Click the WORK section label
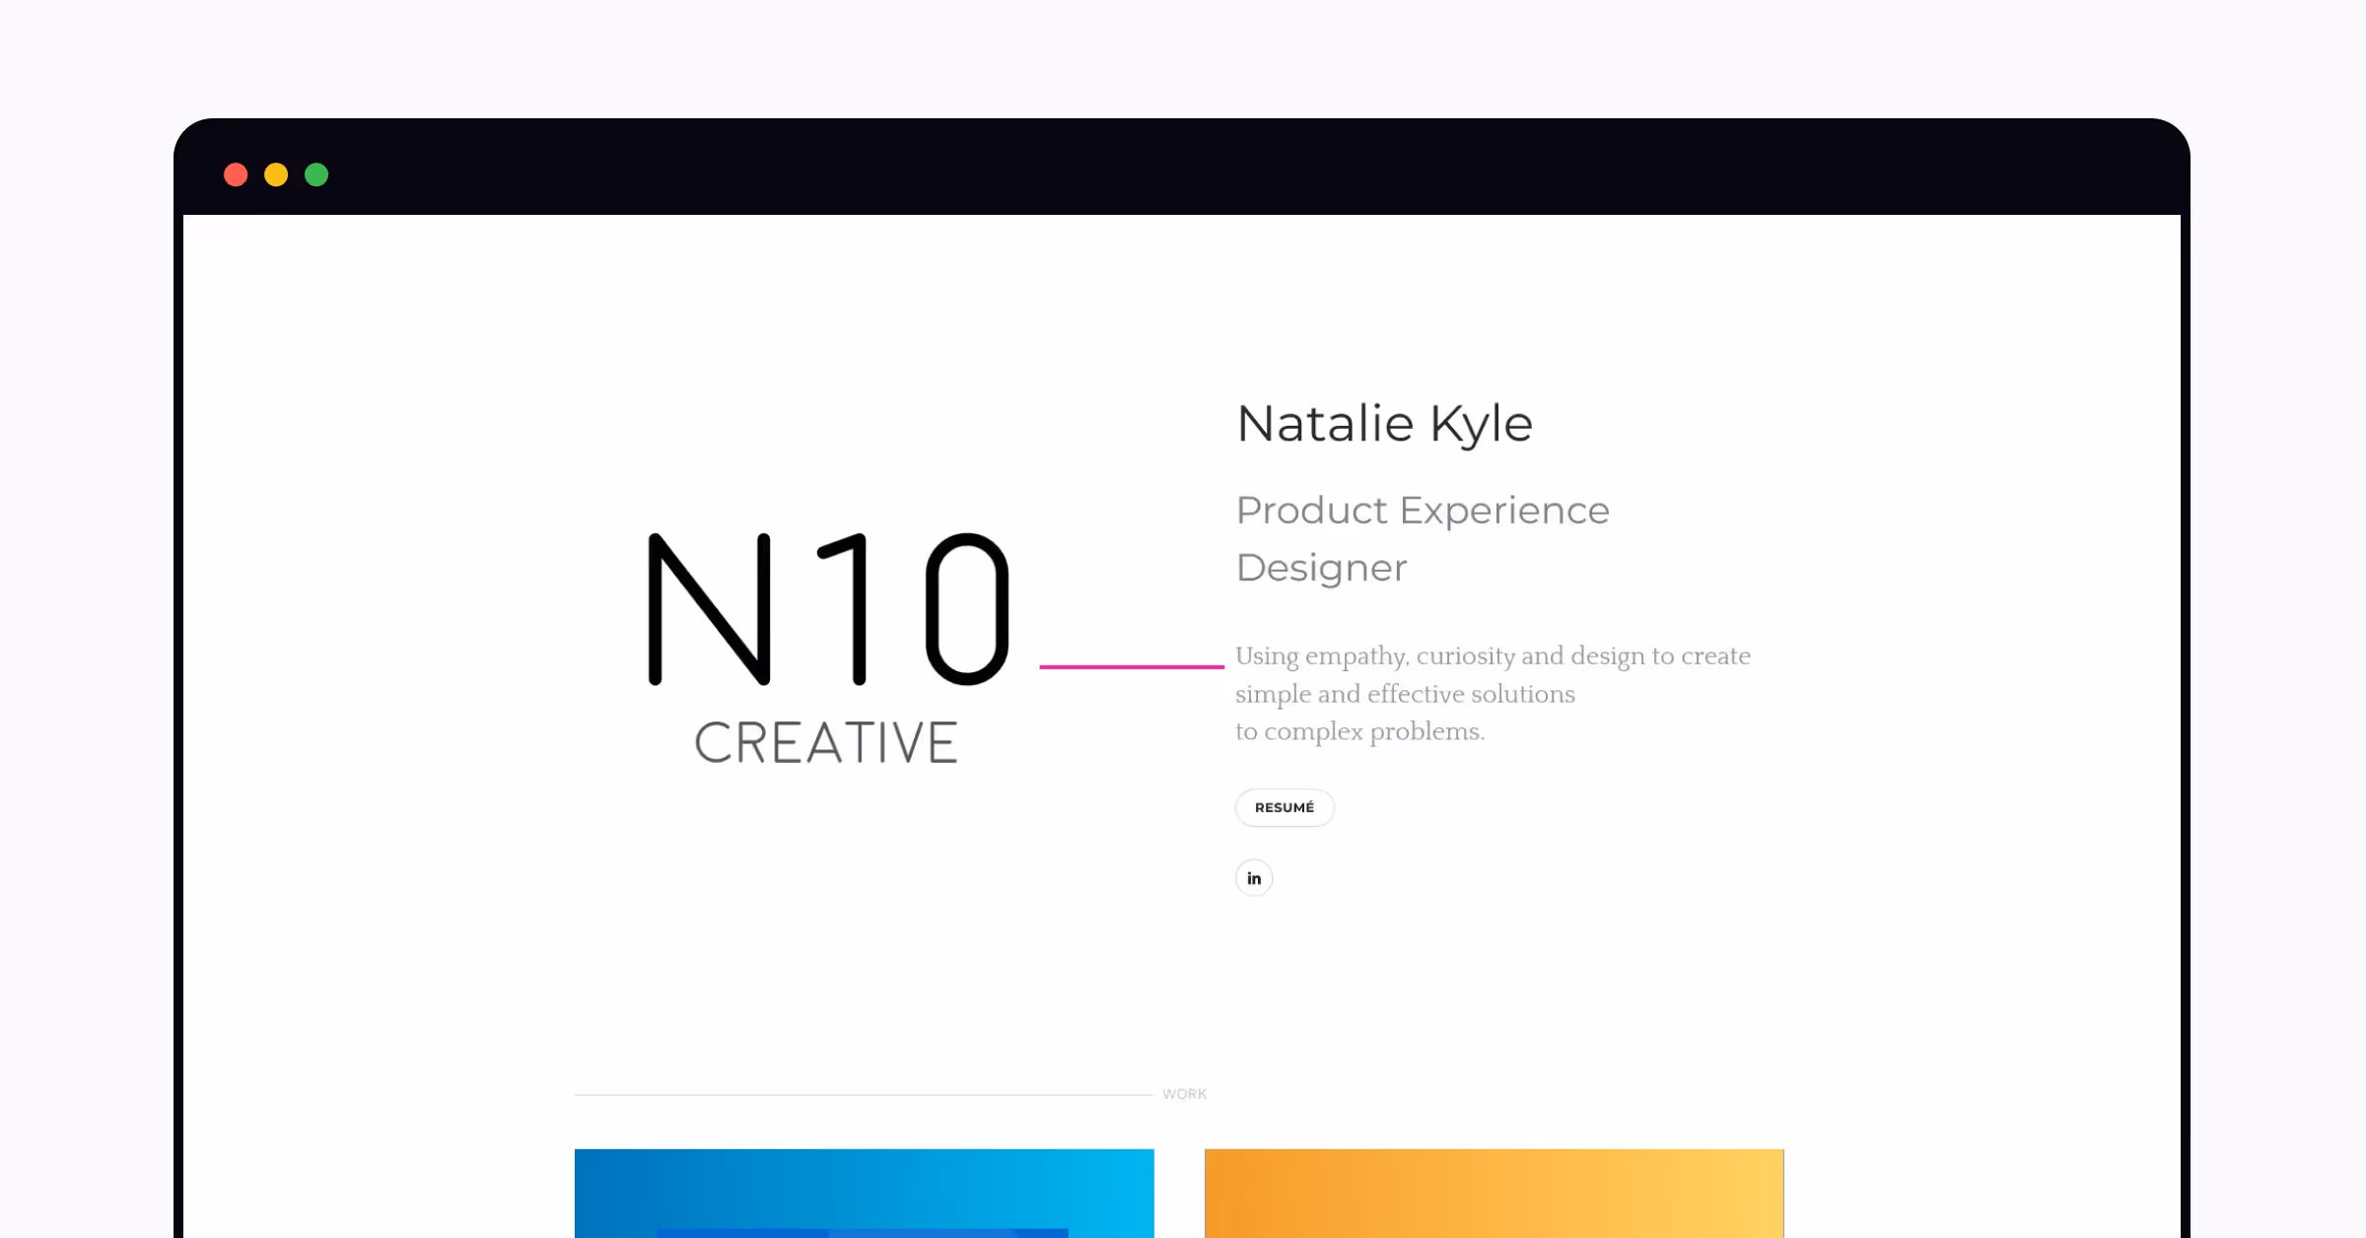This screenshot has width=2366, height=1238. pyautogui.click(x=1186, y=1093)
